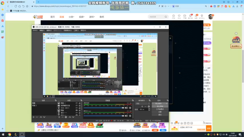
Task: Remove the selected scene with the minus icon
Action: (x=37, y=117)
